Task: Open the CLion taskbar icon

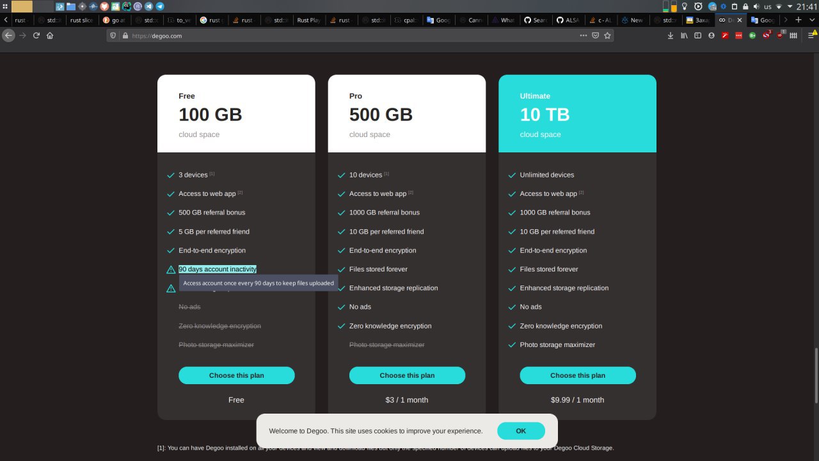Action: 127,6
